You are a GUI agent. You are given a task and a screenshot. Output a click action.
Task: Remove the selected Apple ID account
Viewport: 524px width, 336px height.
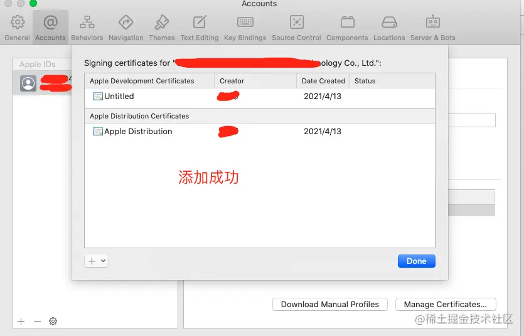point(37,322)
